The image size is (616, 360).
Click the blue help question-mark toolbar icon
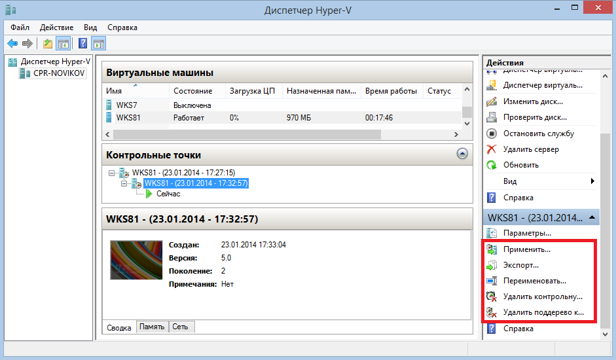pyautogui.click(x=82, y=44)
